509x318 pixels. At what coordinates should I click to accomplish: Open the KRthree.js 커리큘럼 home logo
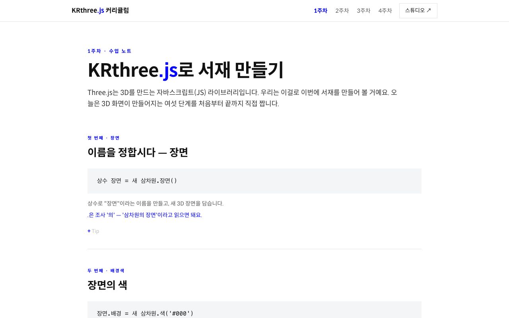tap(100, 11)
